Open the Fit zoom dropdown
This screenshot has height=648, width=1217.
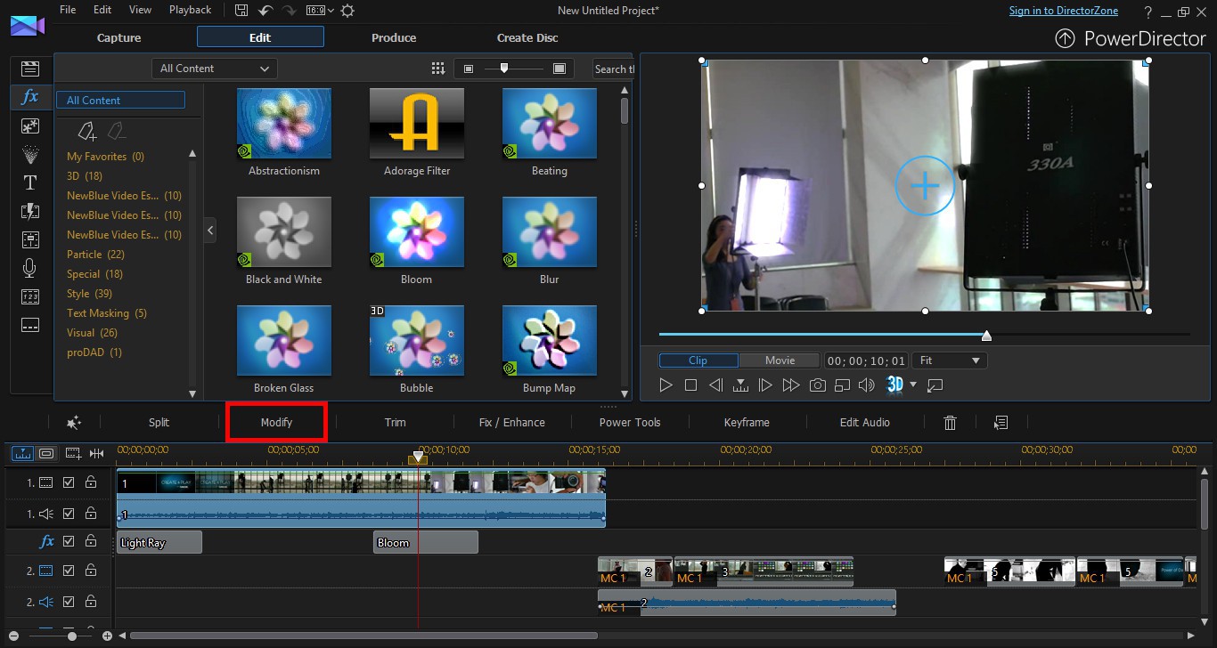click(950, 360)
